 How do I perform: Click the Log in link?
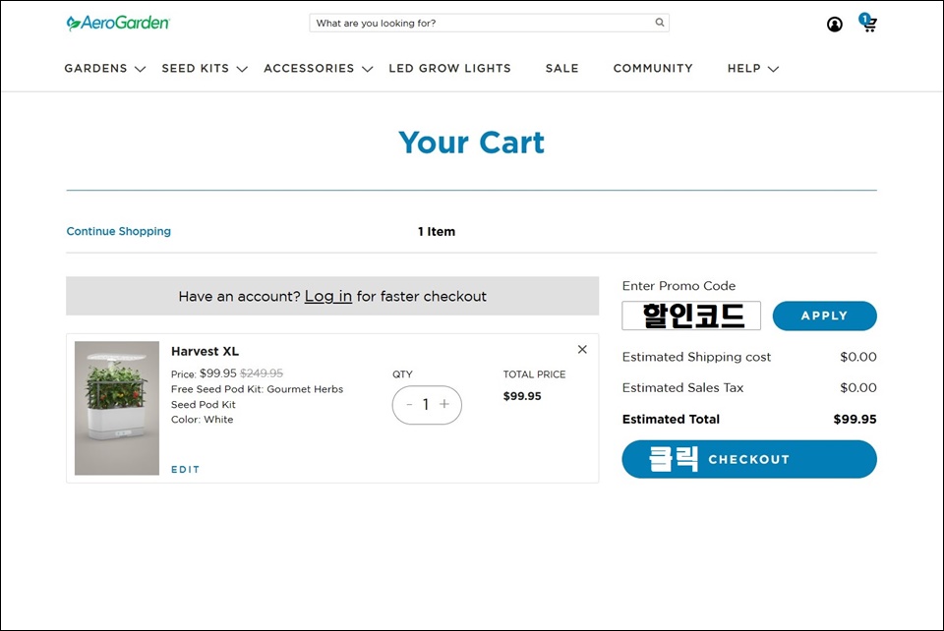328,296
